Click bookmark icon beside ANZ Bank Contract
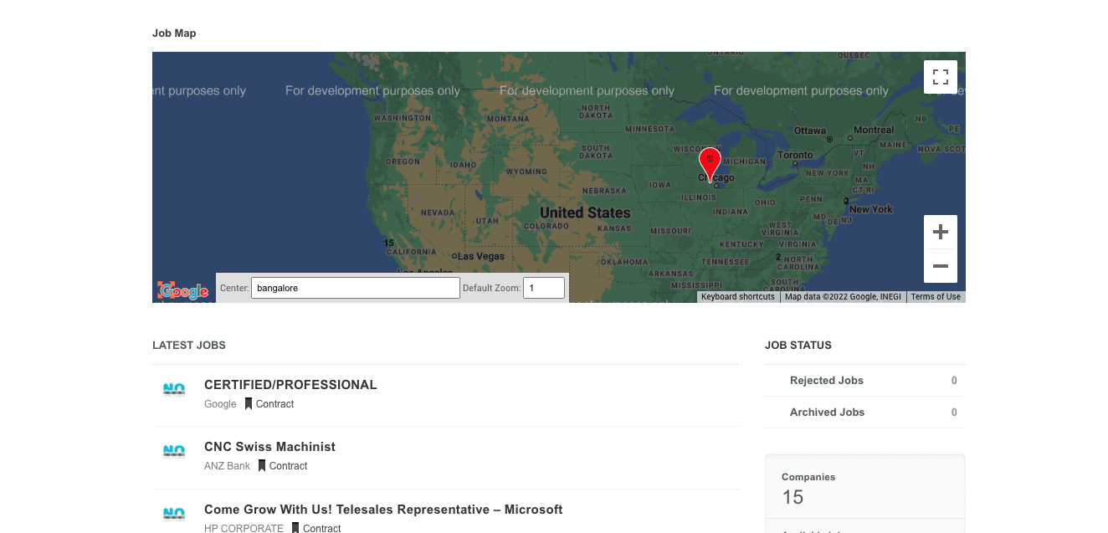The height and width of the screenshot is (533, 1108). coord(262,466)
